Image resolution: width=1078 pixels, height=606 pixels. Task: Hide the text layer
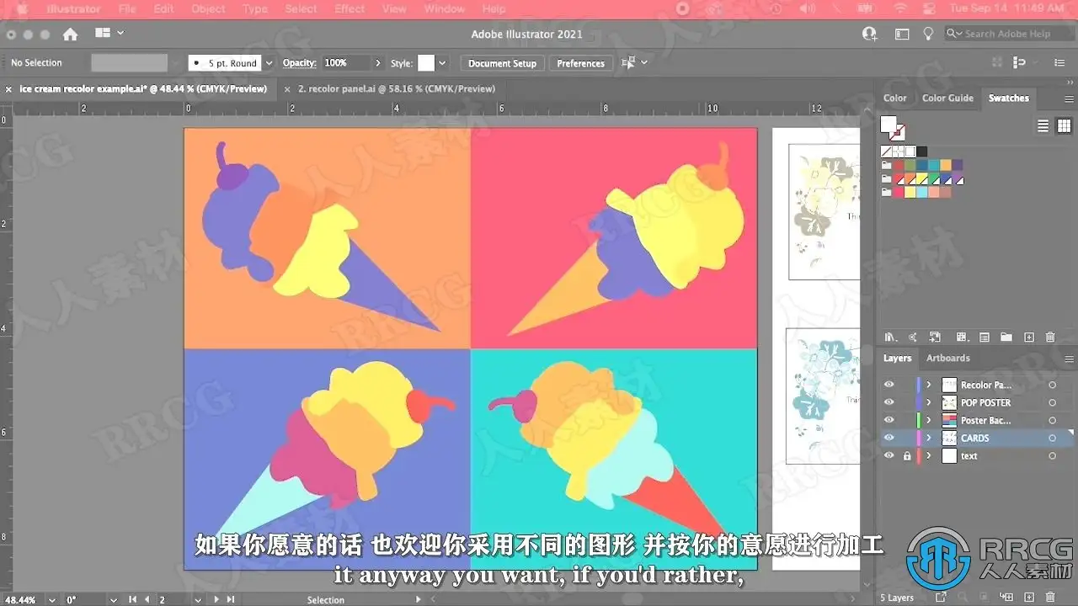coord(889,455)
